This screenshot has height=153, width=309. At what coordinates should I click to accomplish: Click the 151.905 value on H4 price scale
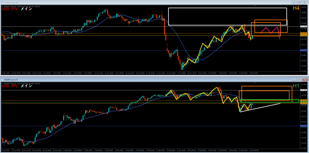(x=304, y=71)
